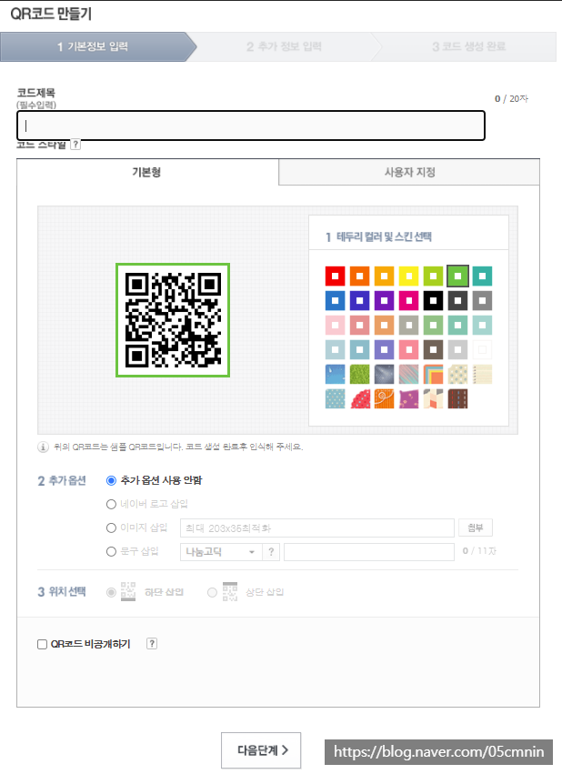562x774 pixels.
Task: Select the blue sky skin
Action: [335, 375]
